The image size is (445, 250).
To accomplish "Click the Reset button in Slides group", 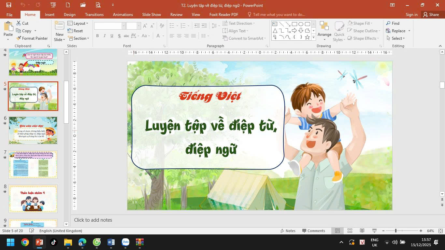I will 75,31.
